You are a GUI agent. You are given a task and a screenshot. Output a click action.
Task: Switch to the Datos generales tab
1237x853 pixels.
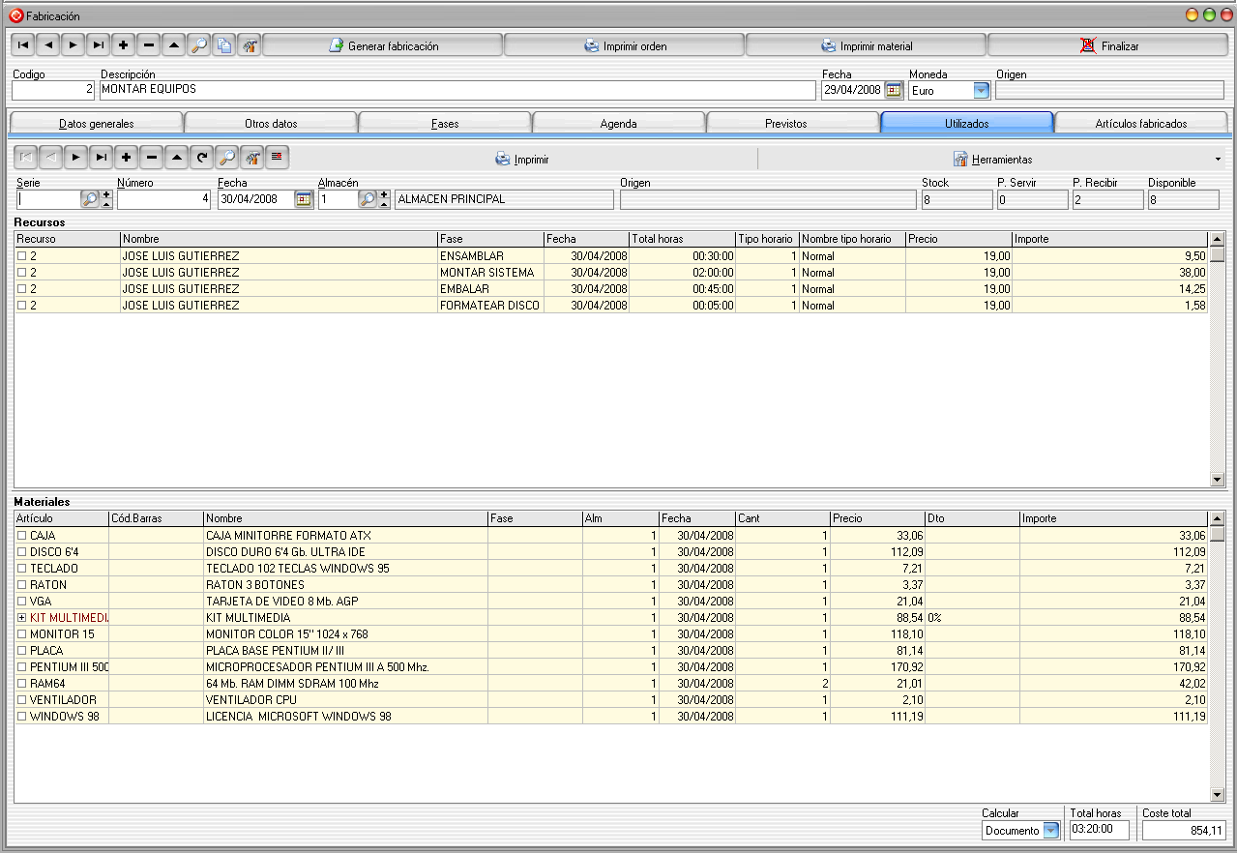(x=96, y=124)
